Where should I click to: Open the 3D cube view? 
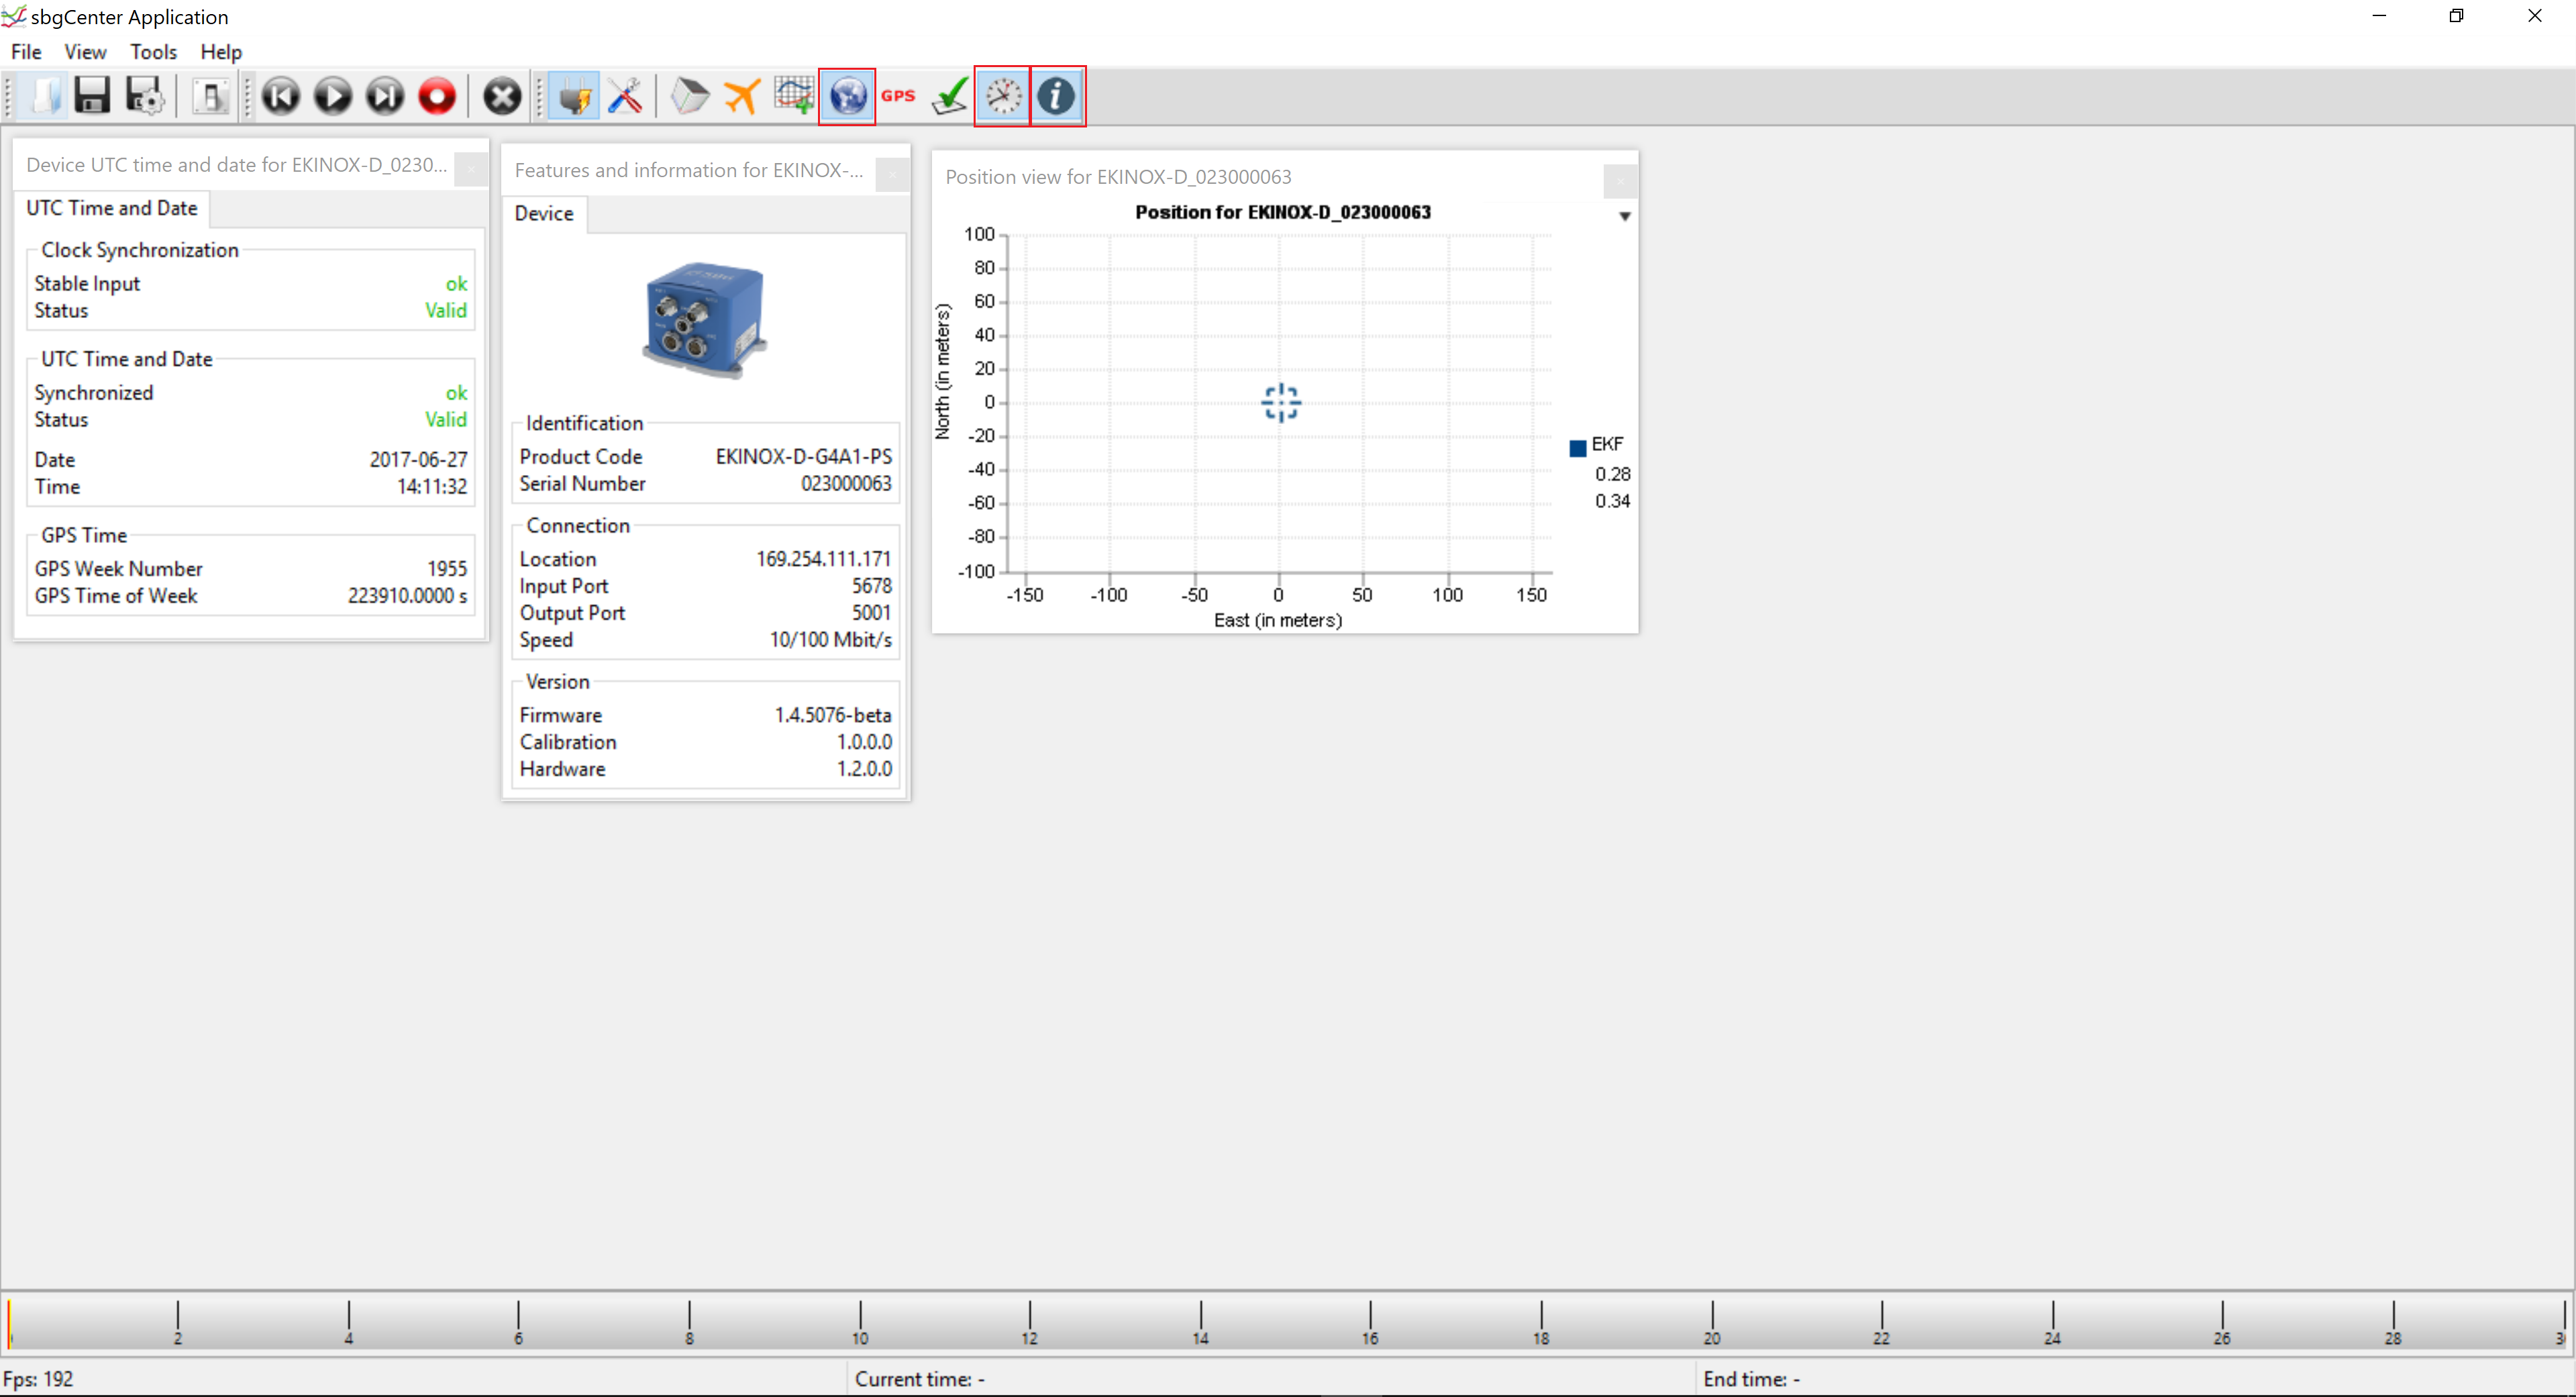(x=689, y=96)
